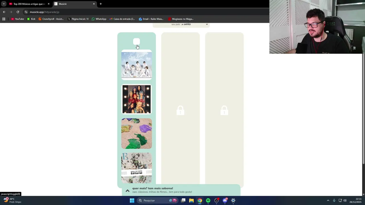Select the Musicle tab
Screen dimensions: 365x205
click(x=75, y=4)
